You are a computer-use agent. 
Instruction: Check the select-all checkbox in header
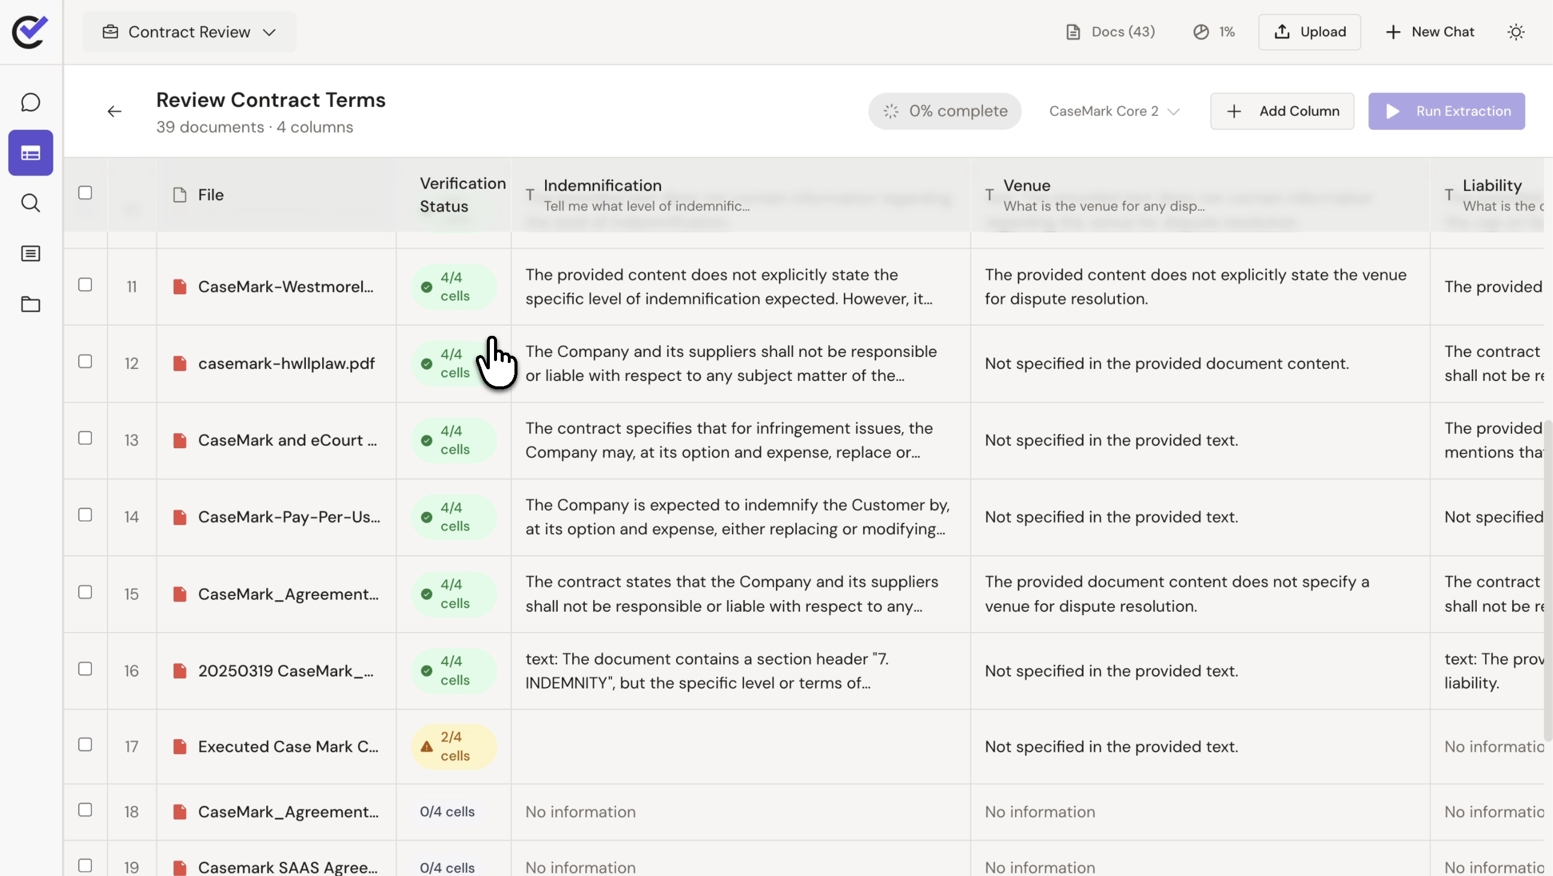(85, 193)
